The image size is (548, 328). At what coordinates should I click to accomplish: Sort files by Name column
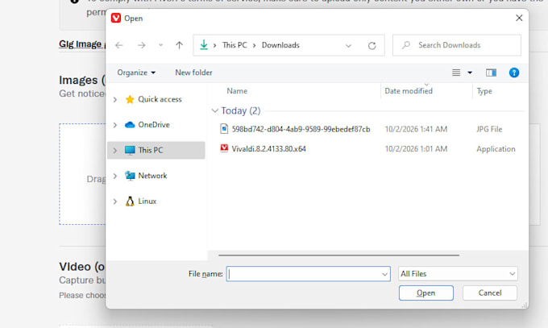click(237, 91)
